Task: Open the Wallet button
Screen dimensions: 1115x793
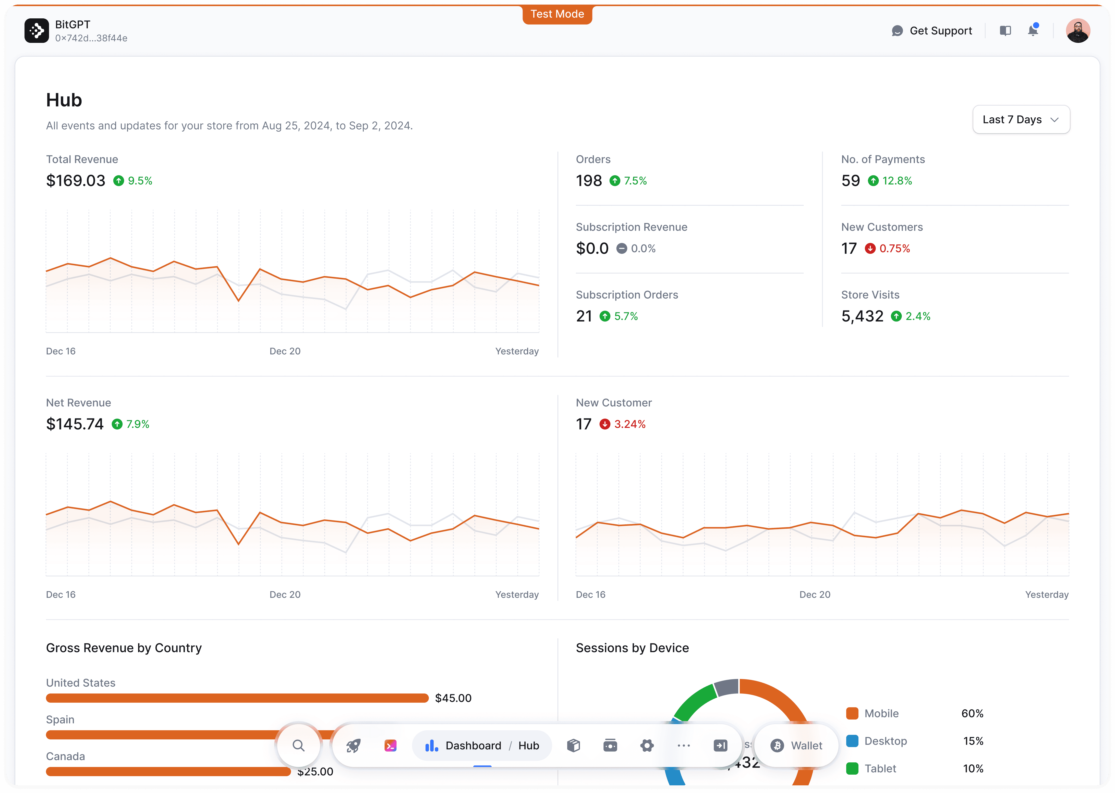Action: coord(796,746)
